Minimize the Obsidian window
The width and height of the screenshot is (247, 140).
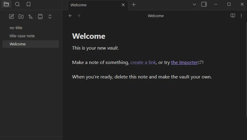click(216, 5)
